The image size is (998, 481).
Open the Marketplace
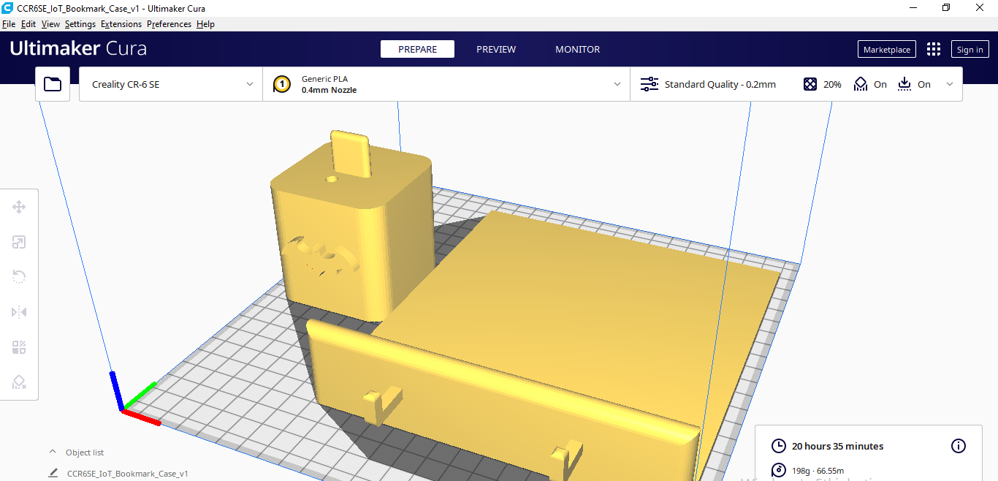coord(886,49)
